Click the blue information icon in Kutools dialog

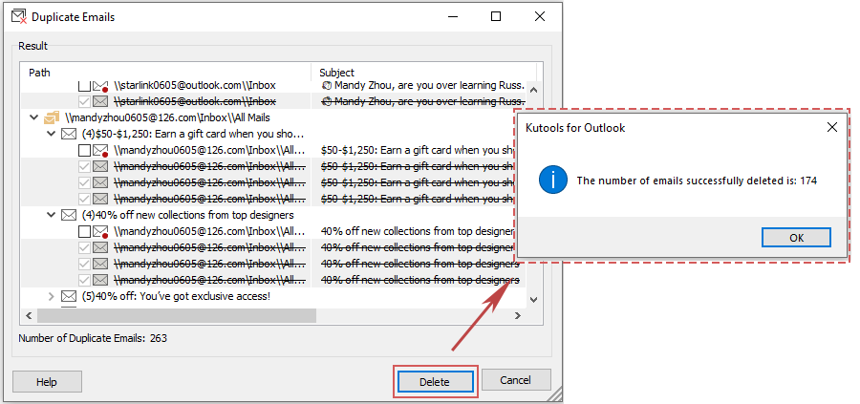pyautogui.click(x=553, y=180)
